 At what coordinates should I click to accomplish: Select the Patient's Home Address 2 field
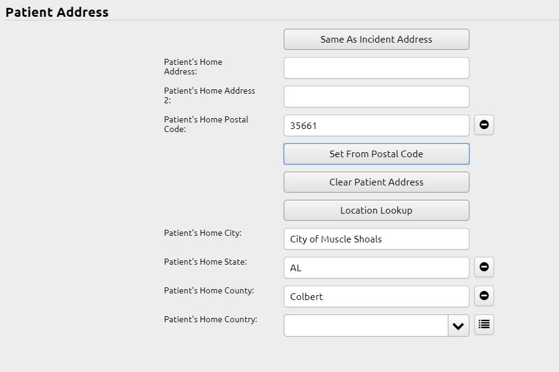376,97
